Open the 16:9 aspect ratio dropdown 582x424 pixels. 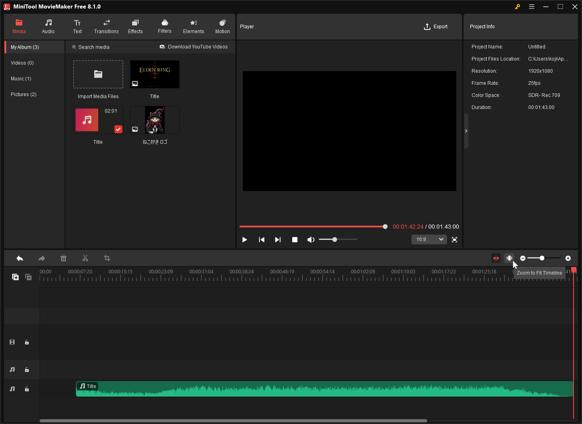pyautogui.click(x=429, y=239)
